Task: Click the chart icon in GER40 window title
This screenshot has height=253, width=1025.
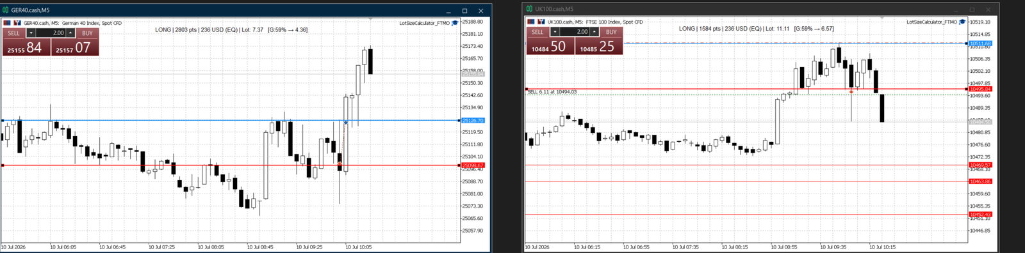Action: point(5,10)
